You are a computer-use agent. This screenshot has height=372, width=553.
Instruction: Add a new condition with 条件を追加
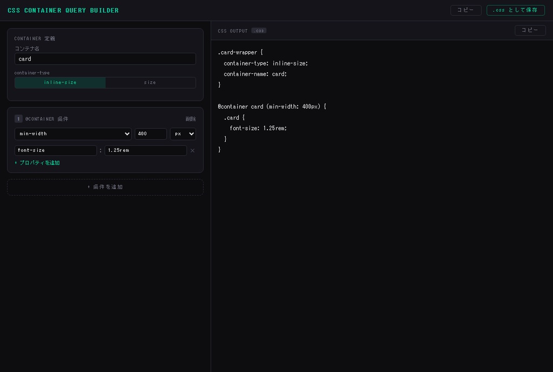click(105, 187)
